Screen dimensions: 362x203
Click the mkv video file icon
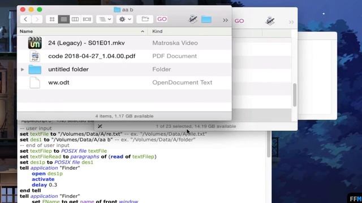click(x=35, y=43)
